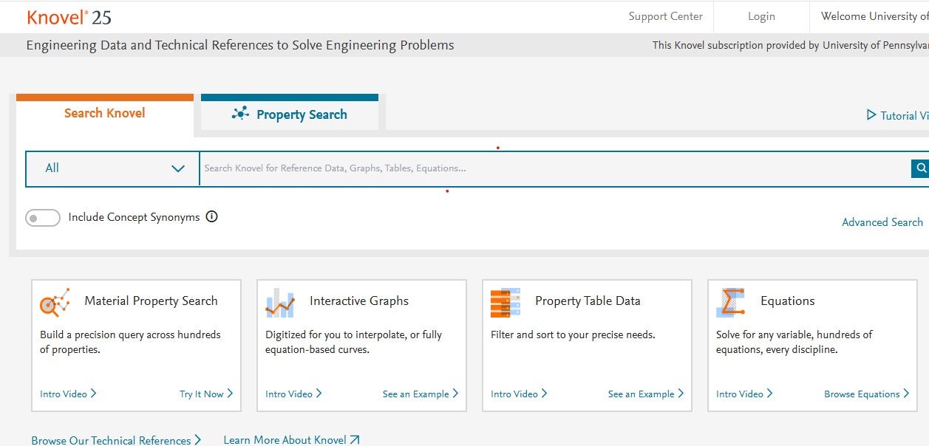
Task: Open the Support Center menu
Action: pyautogui.click(x=664, y=16)
